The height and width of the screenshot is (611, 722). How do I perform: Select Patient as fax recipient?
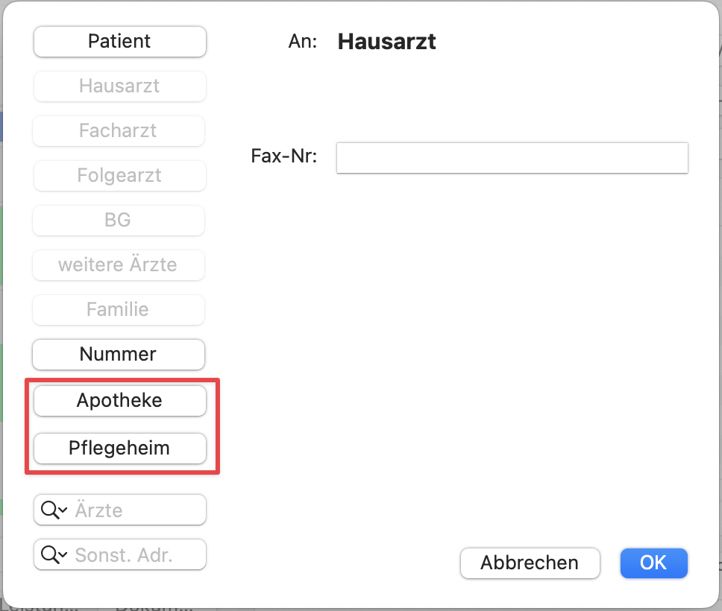point(119,42)
